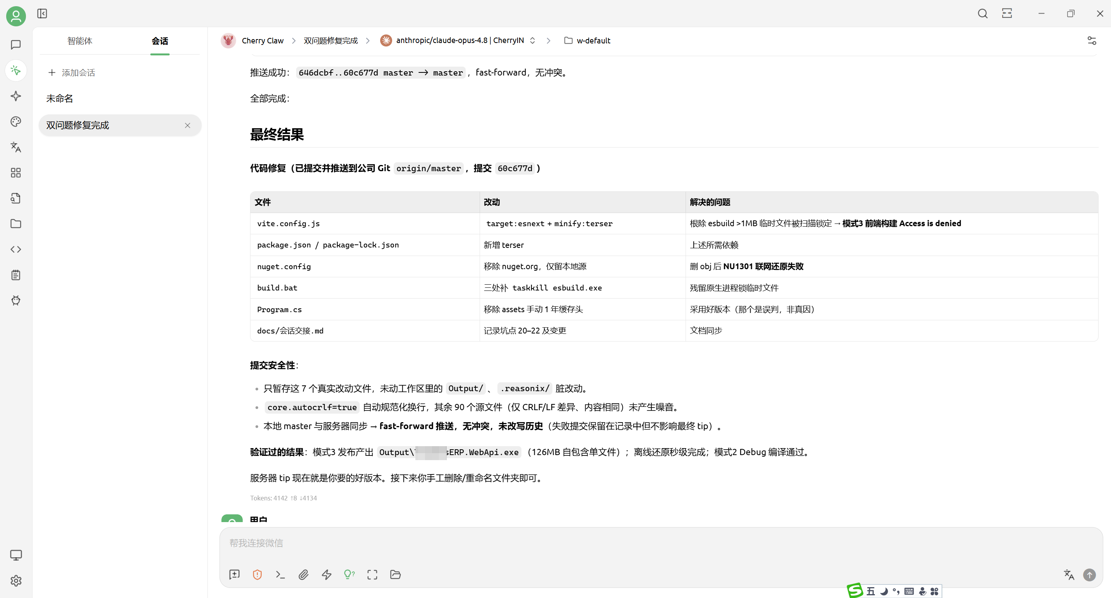Click the model up-down chevron arrows
The width and height of the screenshot is (1111, 598).
click(x=532, y=41)
